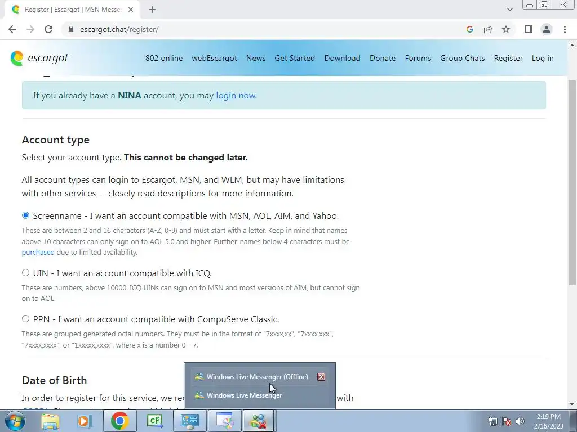Open a new browser tab

click(152, 10)
